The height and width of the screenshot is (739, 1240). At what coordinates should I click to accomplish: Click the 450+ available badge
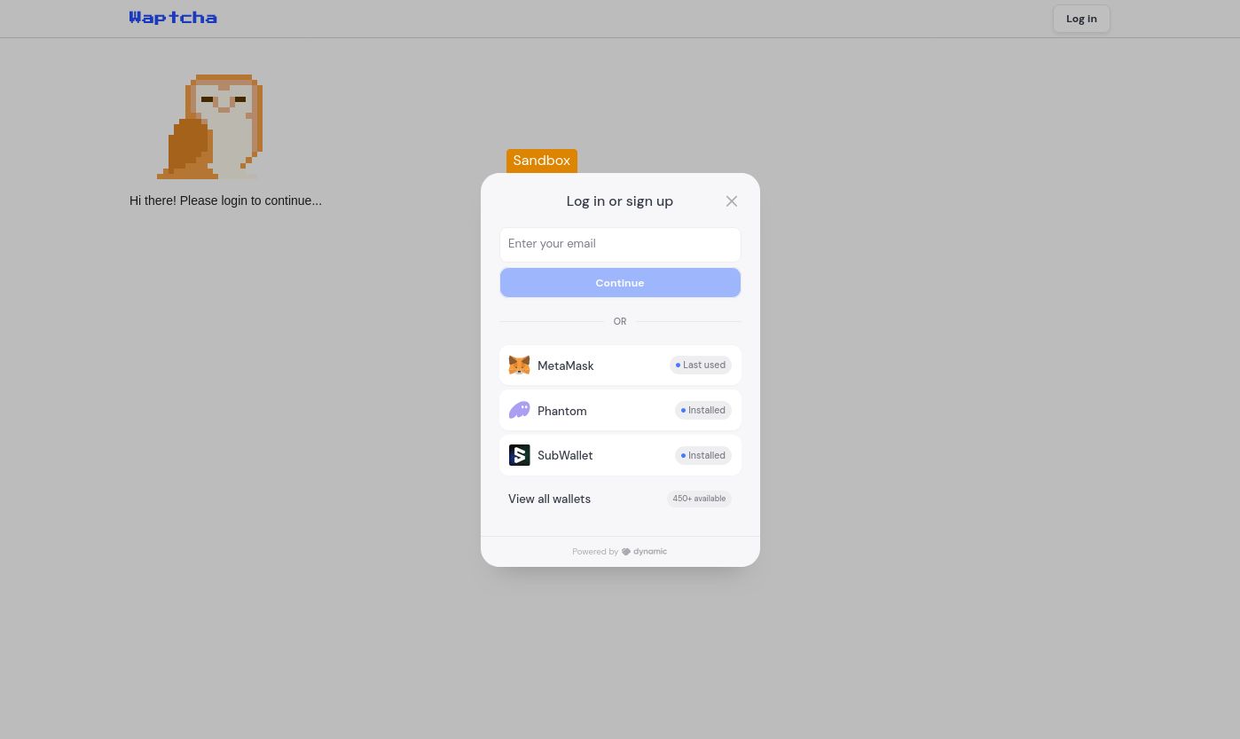tap(699, 499)
